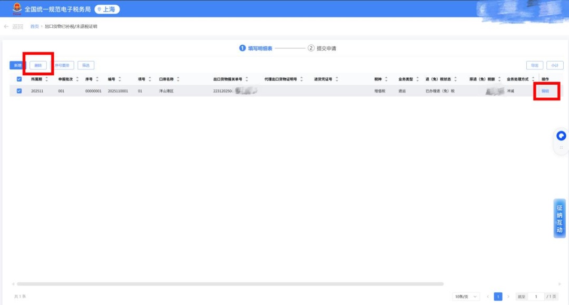Sort by 口岸名称 column sort arrows
This screenshot has width=569, height=305.
(x=178, y=79)
